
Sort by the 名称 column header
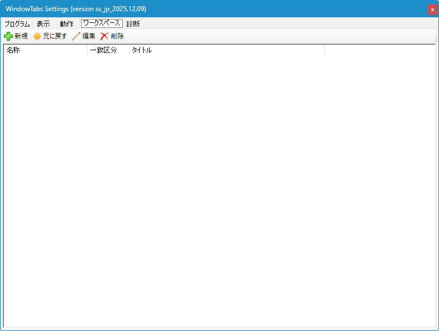(x=45, y=50)
